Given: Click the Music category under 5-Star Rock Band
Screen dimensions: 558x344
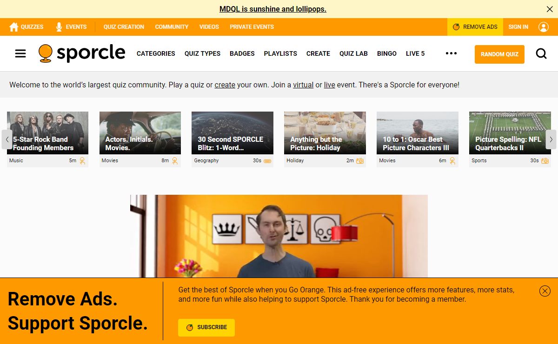Looking at the screenshot, I should pyautogui.click(x=16, y=161).
